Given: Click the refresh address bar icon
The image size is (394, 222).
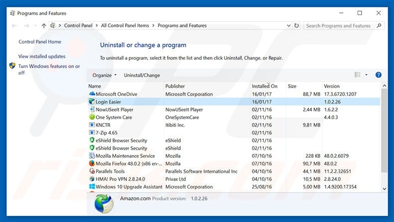Looking at the screenshot, I should pyautogui.click(x=297, y=25).
